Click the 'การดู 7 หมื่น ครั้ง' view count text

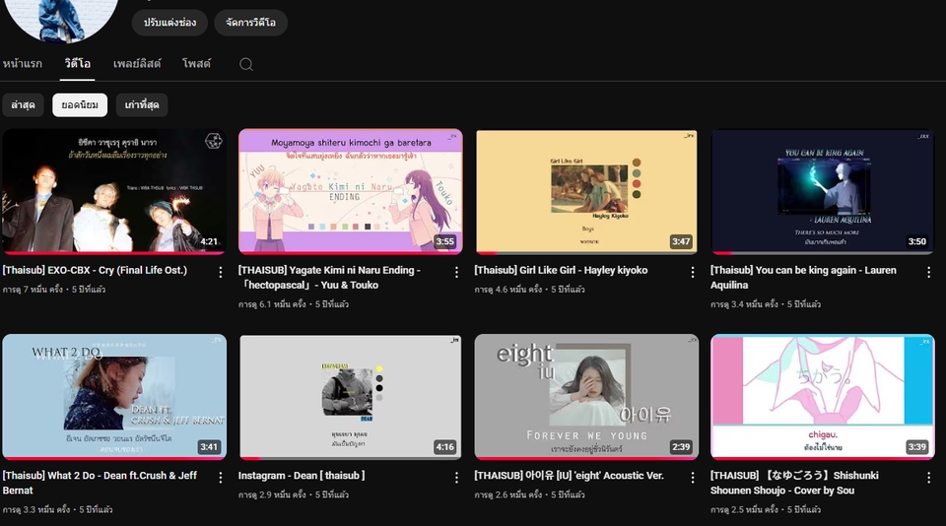click(33, 290)
